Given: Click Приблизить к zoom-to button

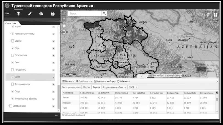Looking at the screenshot, I should [x=84, y=81].
